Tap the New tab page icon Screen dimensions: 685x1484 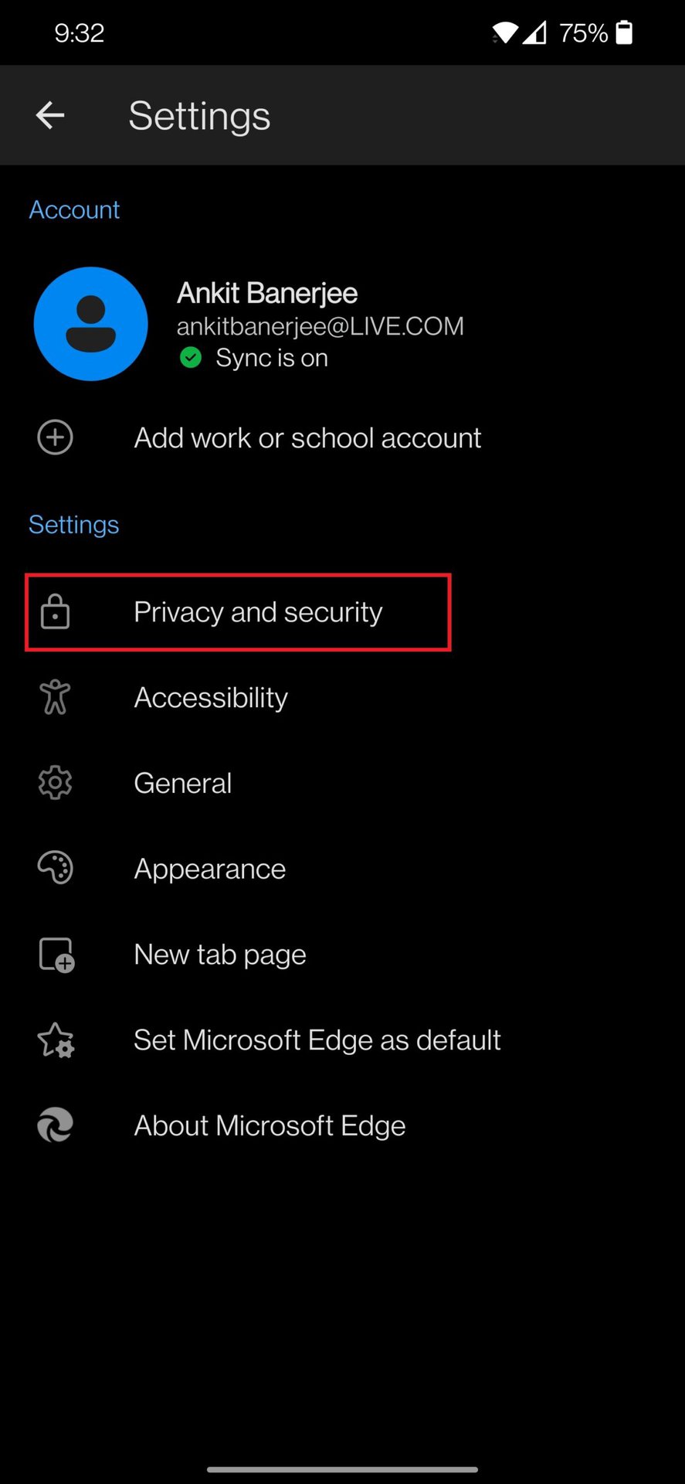pyautogui.click(x=56, y=955)
